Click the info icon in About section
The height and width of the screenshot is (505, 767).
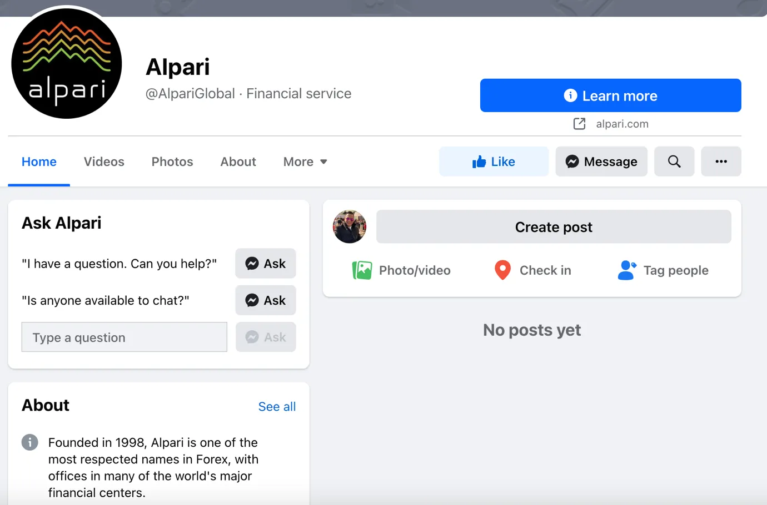[30, 442]
